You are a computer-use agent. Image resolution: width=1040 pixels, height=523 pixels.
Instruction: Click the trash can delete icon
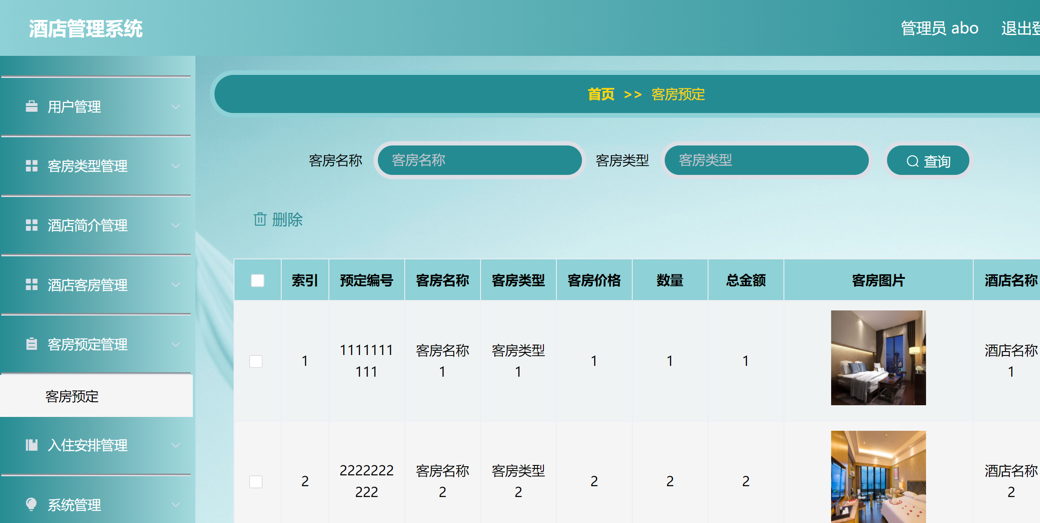260,220
